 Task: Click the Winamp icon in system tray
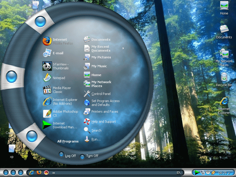tap(213, 173)
